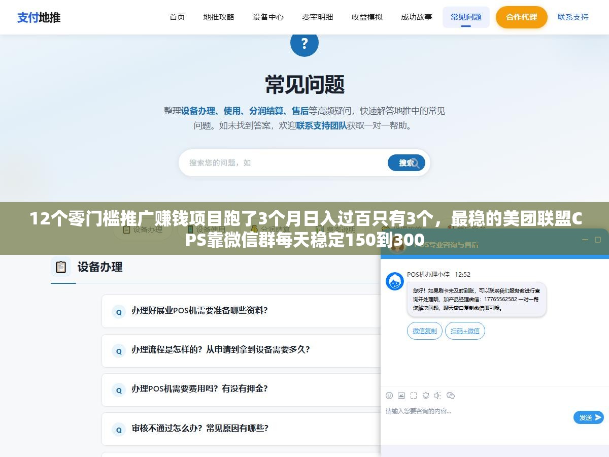Screen dimensions: 609x457
Task: Open the 费率明细 nav item
Action: (x=318, y=17)
